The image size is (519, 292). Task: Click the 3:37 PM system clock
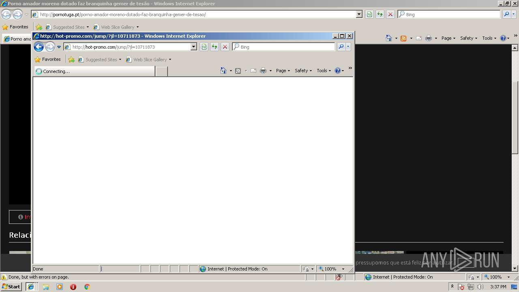[x=498, y=287]
